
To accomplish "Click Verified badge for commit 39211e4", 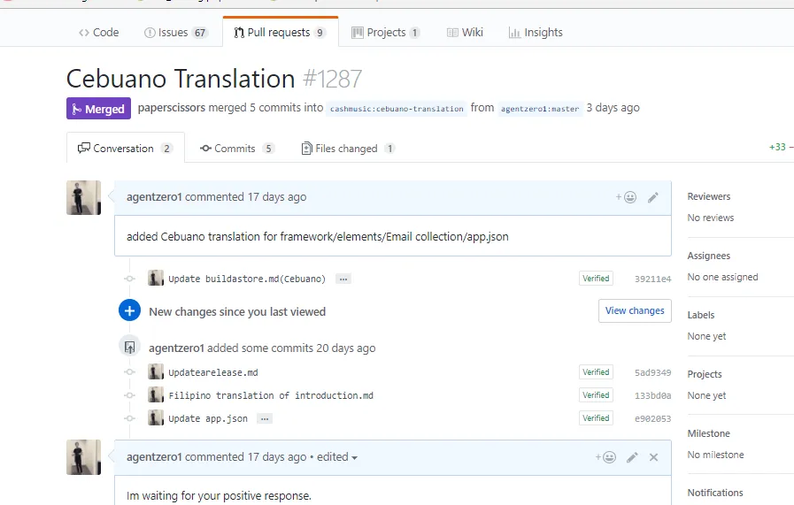I will point(596,279).
